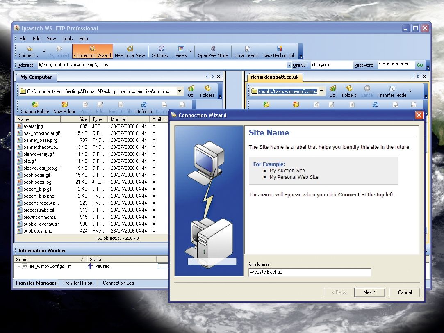Viewport: 444px width, 333px height.
Task: Toggle OpenPGP Mode
Action: click(x=213, y=51)
